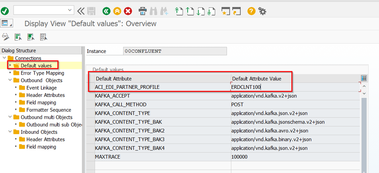Click the table vertical scrollbar track
379x173 pixels.
click(364, 135)
